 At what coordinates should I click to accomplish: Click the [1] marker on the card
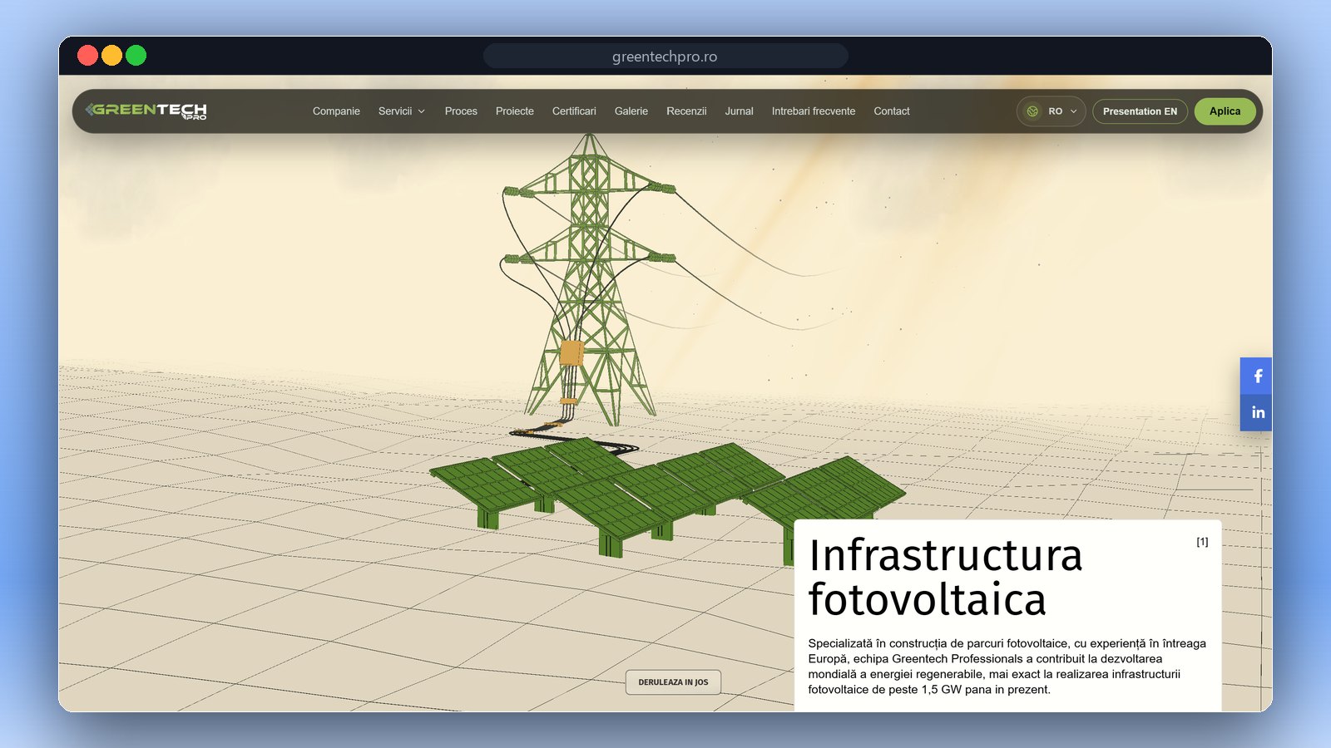pyautogui.click(x=1202, y=542)
